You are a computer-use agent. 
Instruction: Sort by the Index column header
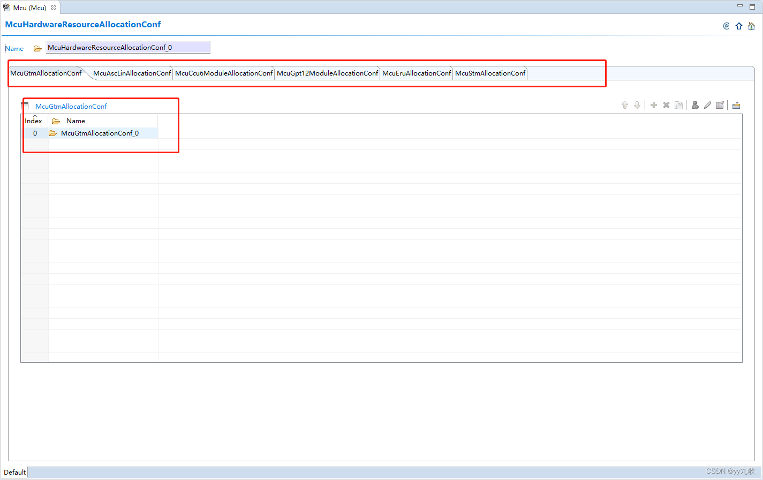pos(33,121)
